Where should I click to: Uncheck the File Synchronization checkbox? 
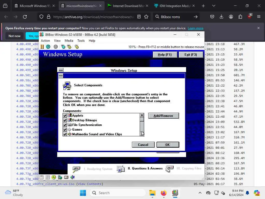point(65,125)
